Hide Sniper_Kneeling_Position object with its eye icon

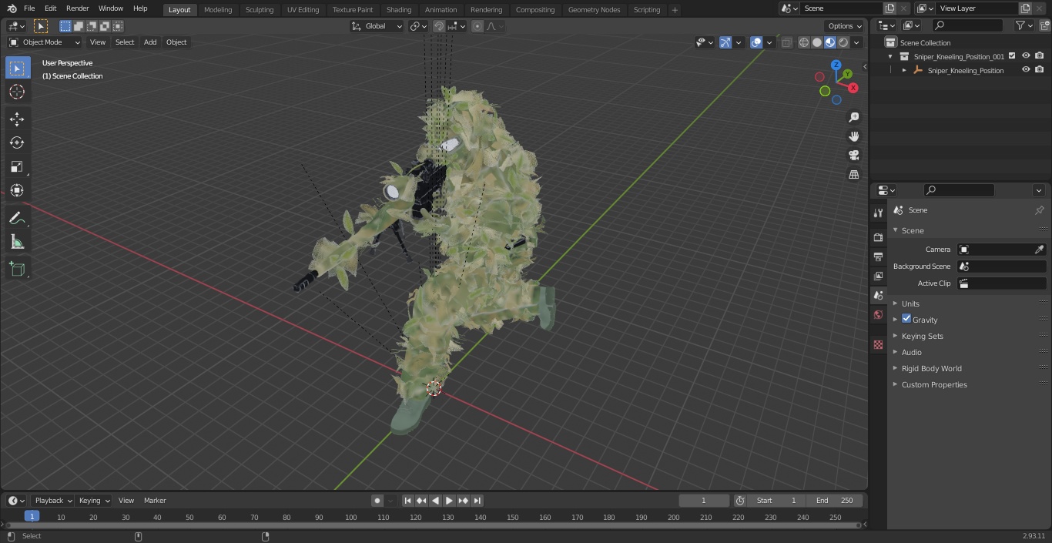(x=1026, y=69)
